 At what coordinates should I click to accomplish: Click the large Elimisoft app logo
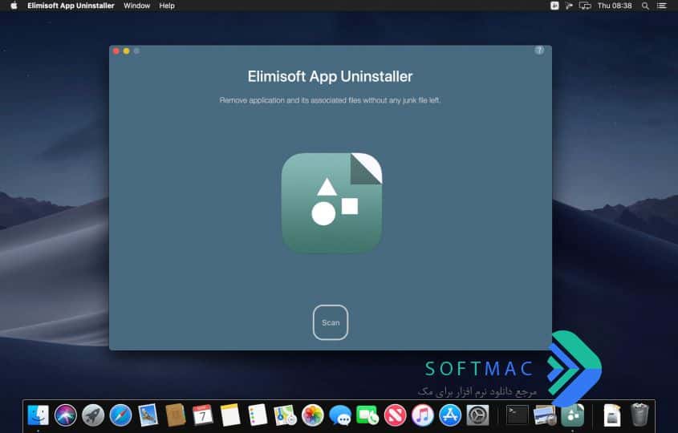point(331,203)
